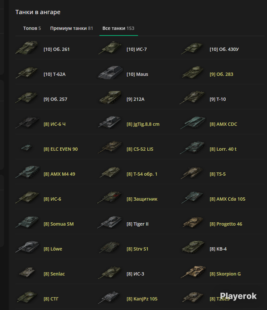Click the Senlac tank icon
This screenshot has height=310, width=267.
tap(27, 272)
